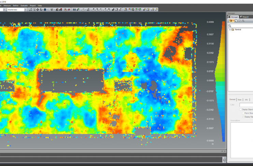Viewport: 253px width, 166px height.
Task: Click the Manager search input field
Action: coord(242,26)
